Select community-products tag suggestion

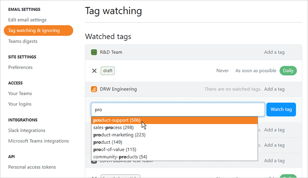pos(120,157)
